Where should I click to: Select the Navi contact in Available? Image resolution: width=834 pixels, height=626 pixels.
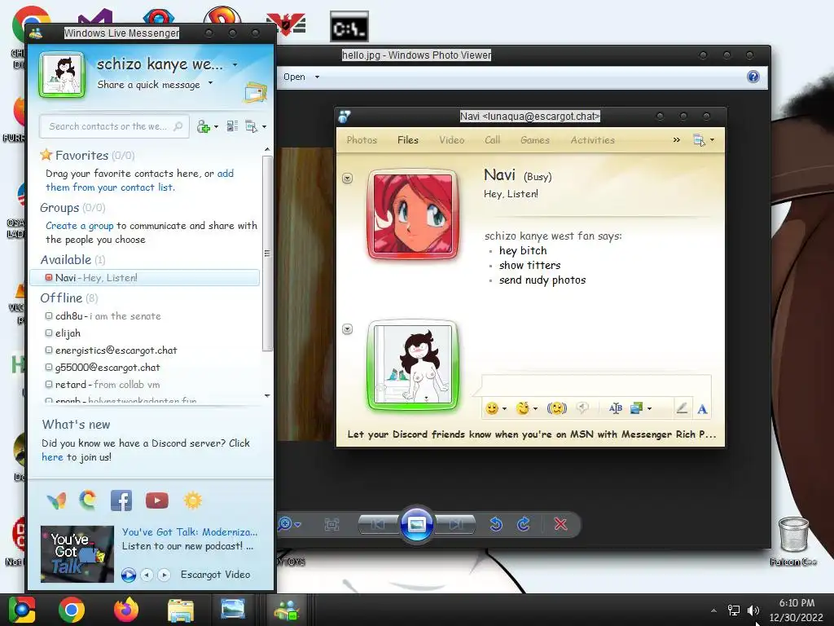(x=145, y=278)
